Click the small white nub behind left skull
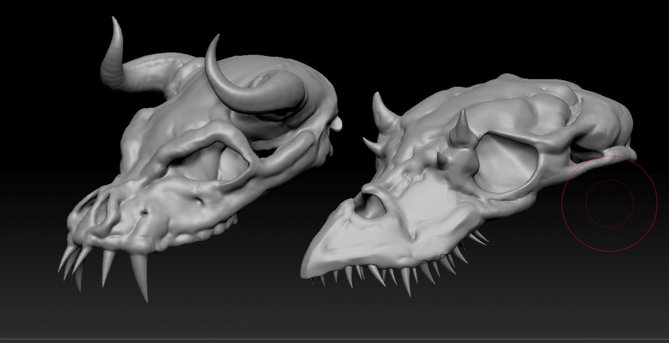This screenshot has width=669, height=343. point(337,124)
